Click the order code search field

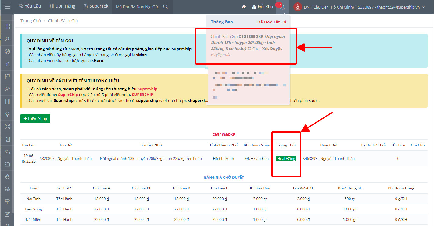137,7
